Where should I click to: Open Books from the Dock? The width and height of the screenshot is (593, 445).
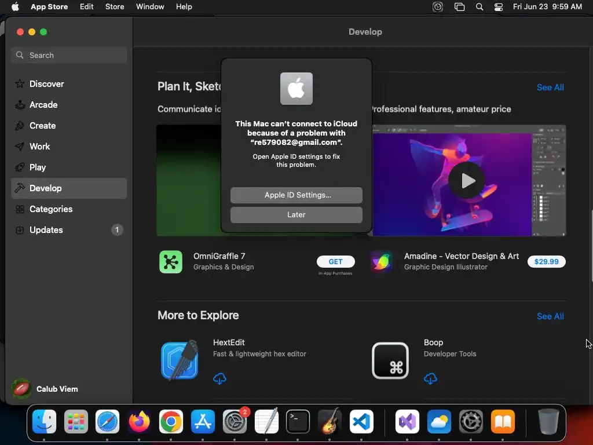(503, 421)
